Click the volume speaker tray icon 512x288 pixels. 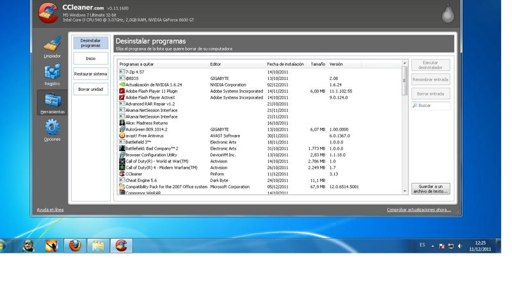pyautogui.click(x=460, y=246)
